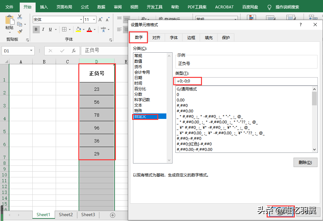The height and width of the screenshot is (221, 323).
Task: Select cell D3 containing 56
Action: click(97, 102)
